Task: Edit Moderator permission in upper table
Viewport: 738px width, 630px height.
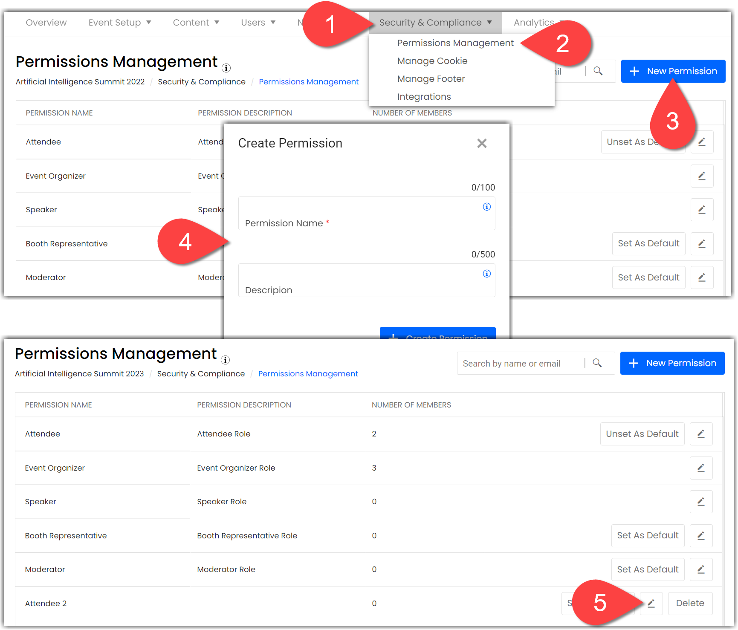Action: point(702,277)
